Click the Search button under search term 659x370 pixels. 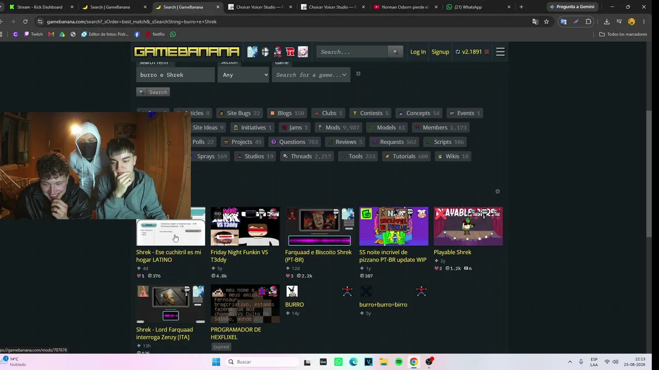153,92
